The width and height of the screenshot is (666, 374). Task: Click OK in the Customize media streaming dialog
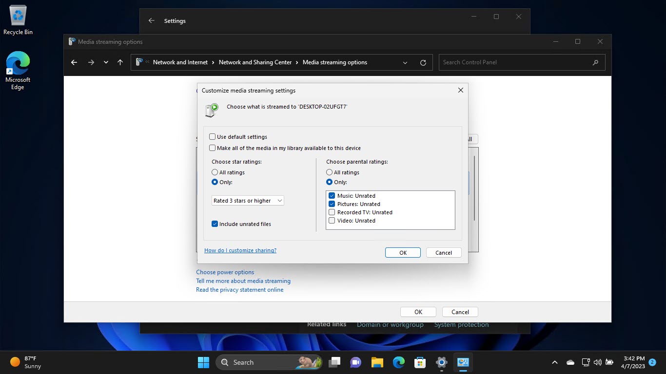403,252
